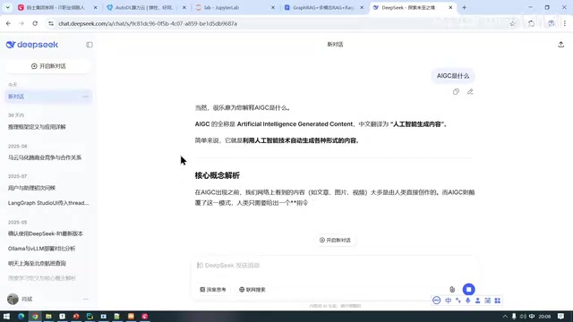The width and height of the screenshot is (573, 322).
Task: Close the JupyterLab tab
Action: pos(272,7)
